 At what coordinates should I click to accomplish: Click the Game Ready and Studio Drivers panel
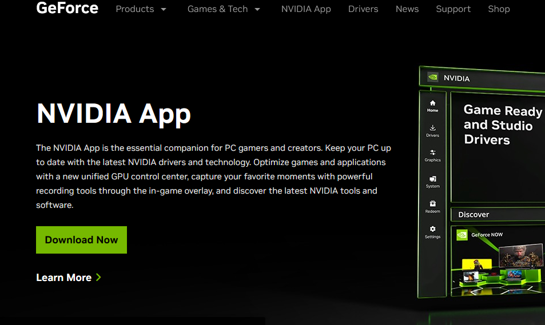pos(498,146)
